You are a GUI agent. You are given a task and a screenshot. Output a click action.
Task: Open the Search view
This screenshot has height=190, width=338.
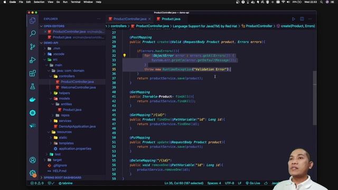33,33
